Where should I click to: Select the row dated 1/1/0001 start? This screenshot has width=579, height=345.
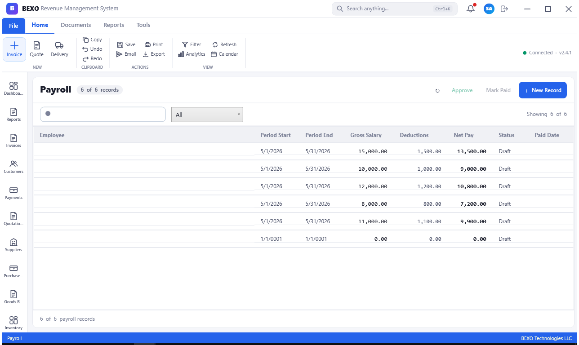303,239
